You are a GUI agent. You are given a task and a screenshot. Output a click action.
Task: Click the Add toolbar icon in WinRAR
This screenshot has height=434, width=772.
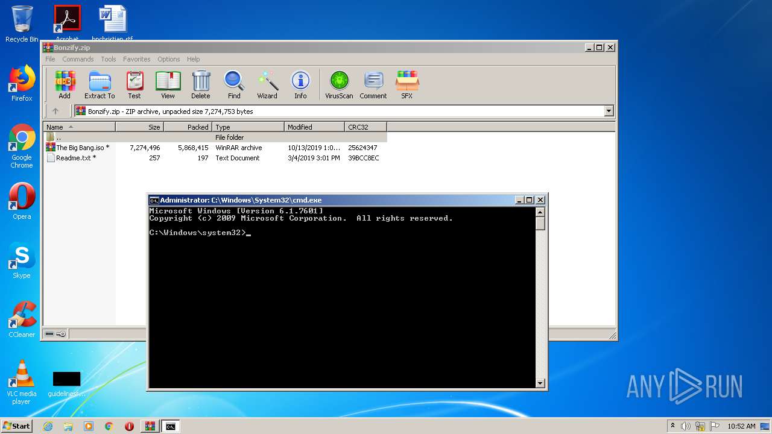[65, 84]
